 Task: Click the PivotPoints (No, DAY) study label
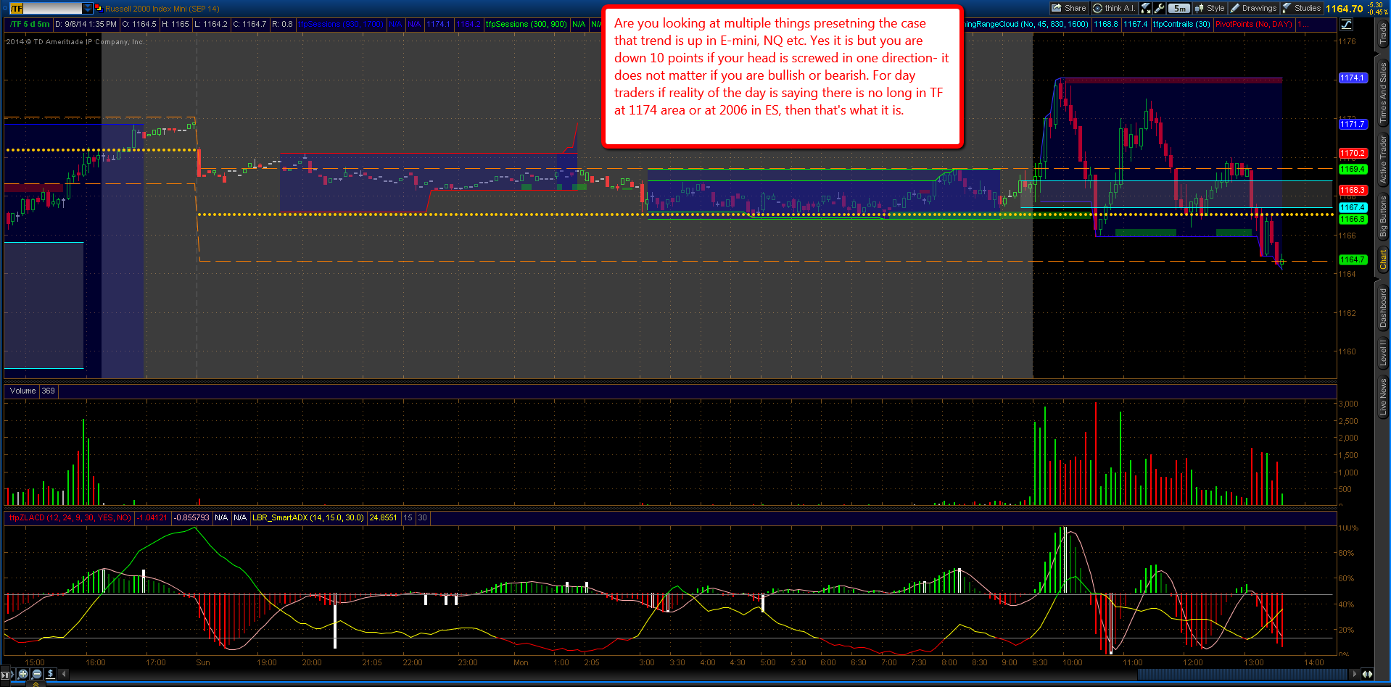tap(1254, 24)
